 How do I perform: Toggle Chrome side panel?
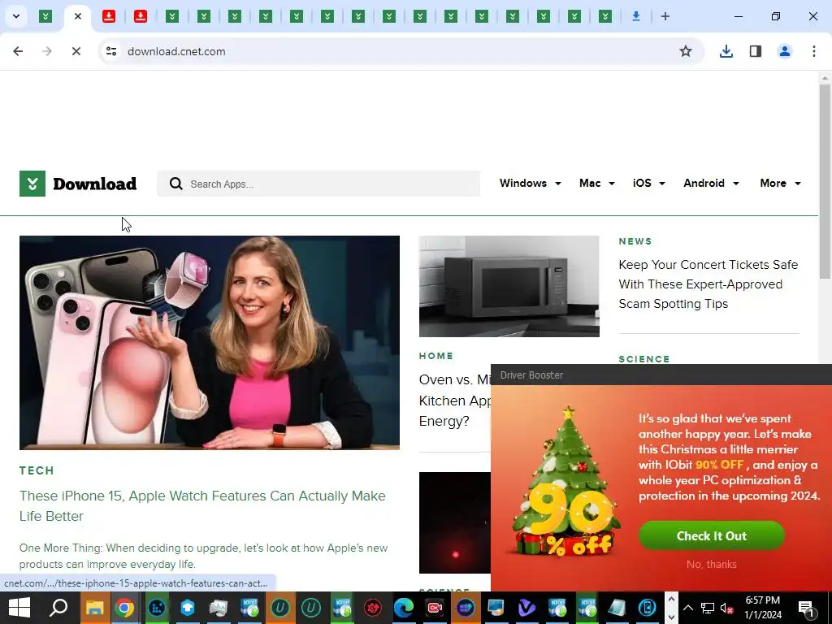[756, 51]
